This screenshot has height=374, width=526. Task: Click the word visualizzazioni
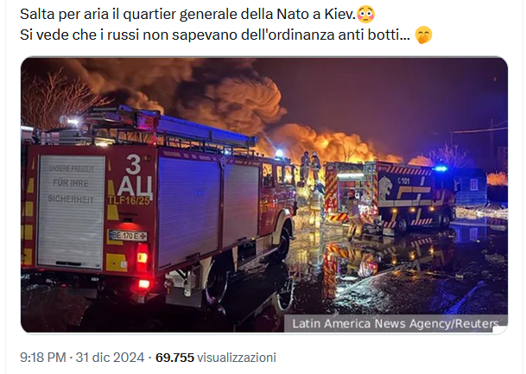(x=237, y=358)
